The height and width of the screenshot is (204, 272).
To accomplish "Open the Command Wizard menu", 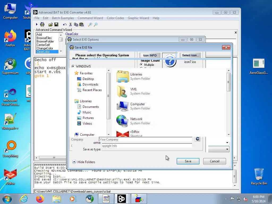I will tap(90, 18).
